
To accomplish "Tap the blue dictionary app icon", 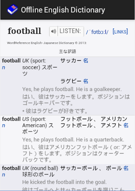I will click(x=12, y=10).
